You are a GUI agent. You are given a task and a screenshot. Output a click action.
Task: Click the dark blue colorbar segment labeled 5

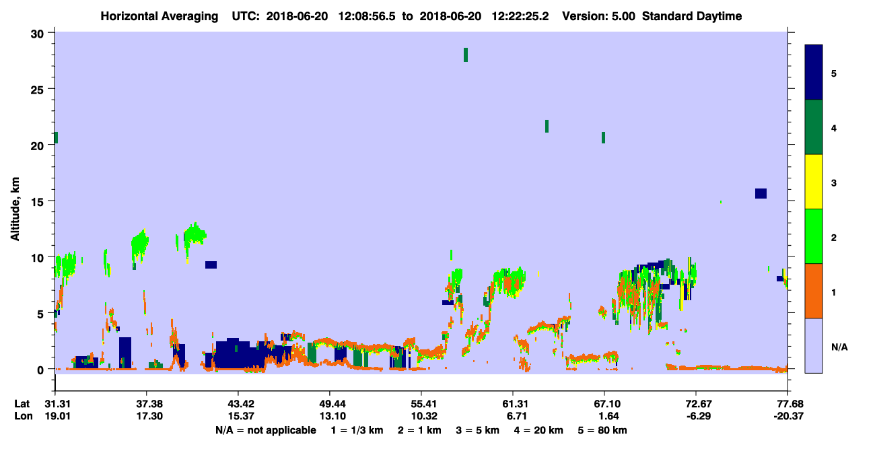(814, 72)
